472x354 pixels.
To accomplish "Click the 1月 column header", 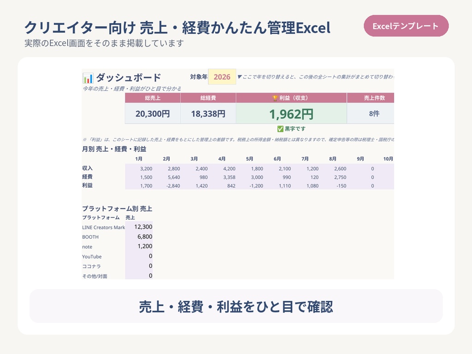I will 139,159.
